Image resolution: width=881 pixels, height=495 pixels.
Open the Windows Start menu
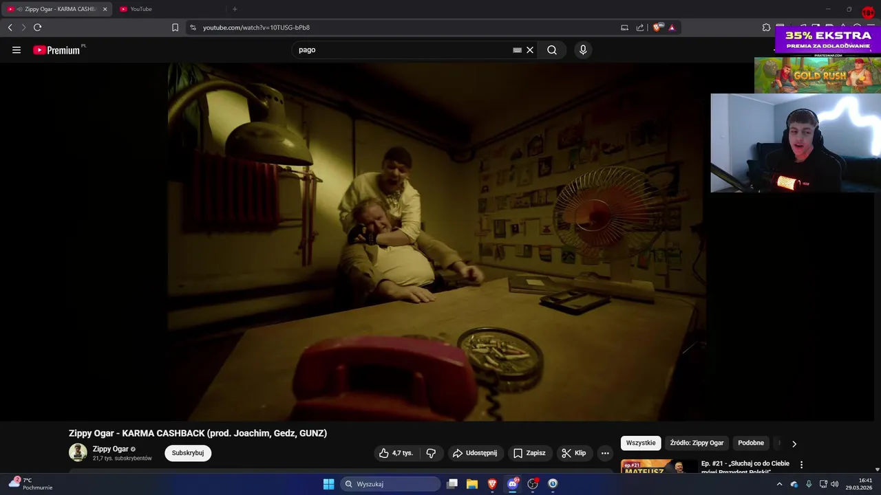(328, 484)
